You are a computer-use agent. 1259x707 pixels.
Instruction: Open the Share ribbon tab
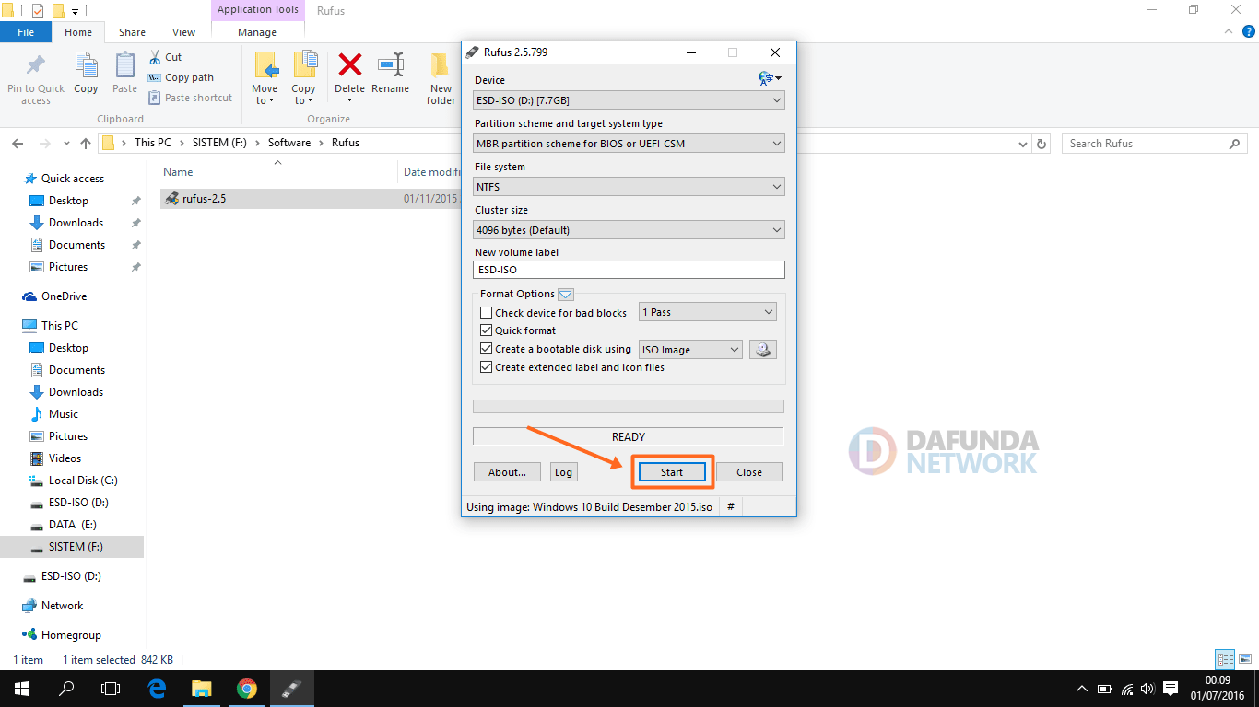point(132,32)
